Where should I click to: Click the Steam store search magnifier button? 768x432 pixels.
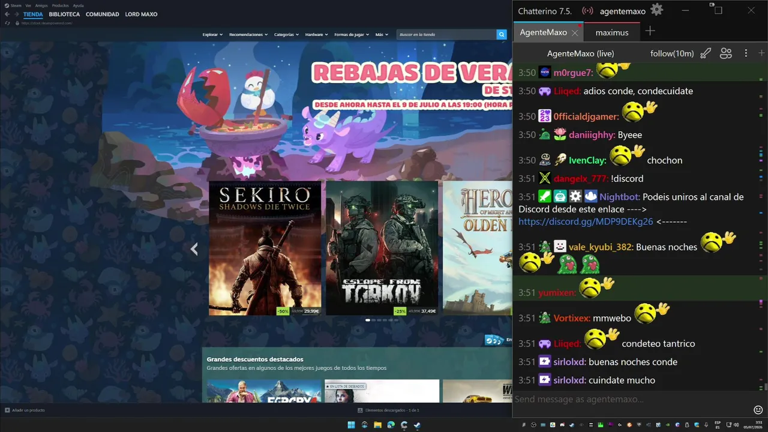[502, 35]
